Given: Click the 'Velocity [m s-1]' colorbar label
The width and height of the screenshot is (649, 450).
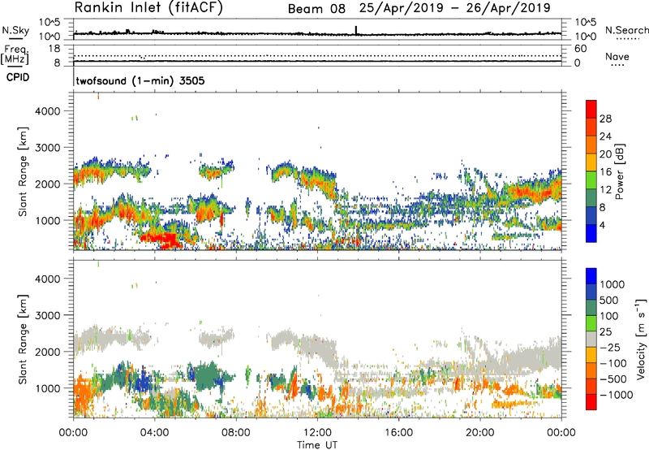Looking at the screenshot, I should pyautogui.click(x=641, y=339).
